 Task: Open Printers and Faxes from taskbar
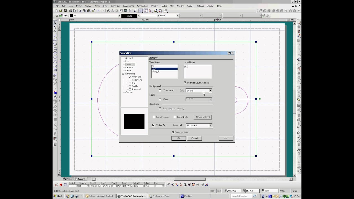pos(163,196)
